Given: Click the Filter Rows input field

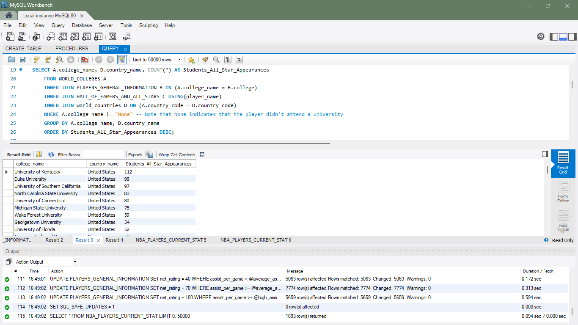Looking at the screenshot, I should click(x=103, y=154).
